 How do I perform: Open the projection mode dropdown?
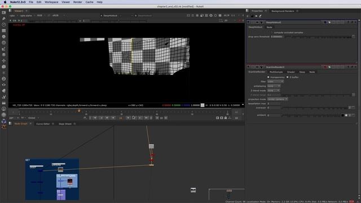coord(278,99)
